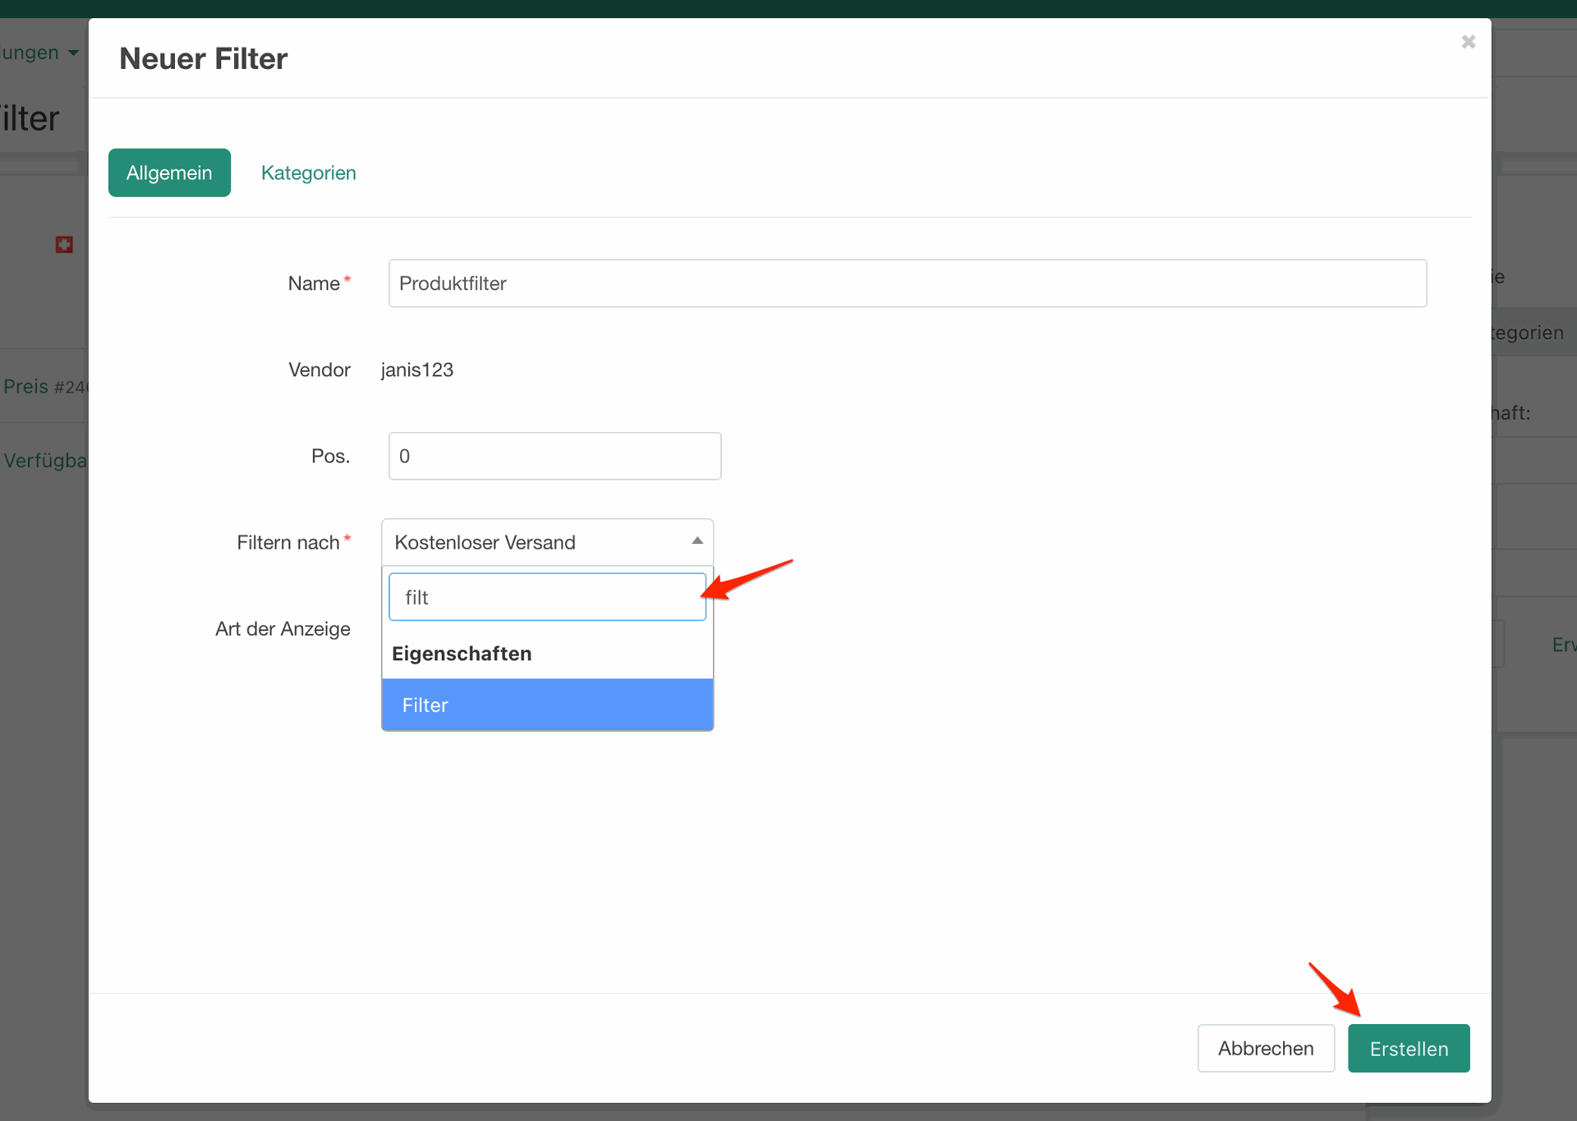
Task: Click the Abbrechen button
Action: tap(1266, 1048)
